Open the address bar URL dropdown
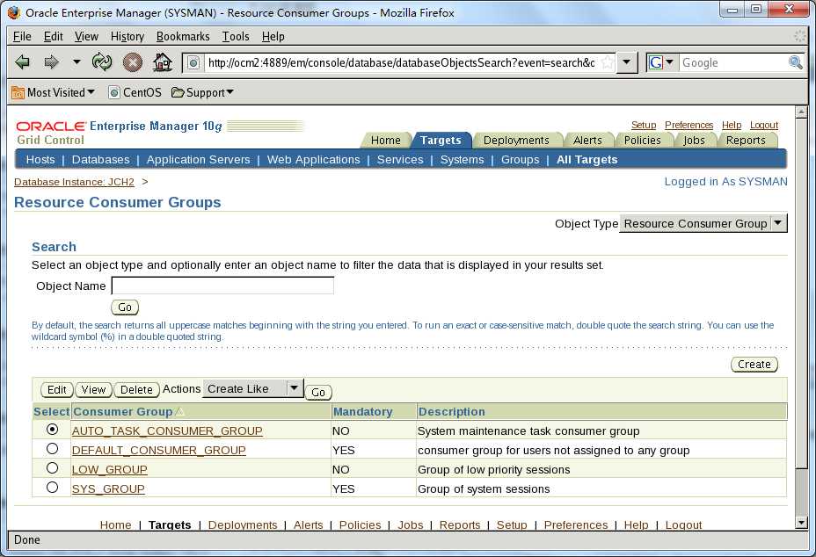The image size is (816, 557). [x=627, y=63]
